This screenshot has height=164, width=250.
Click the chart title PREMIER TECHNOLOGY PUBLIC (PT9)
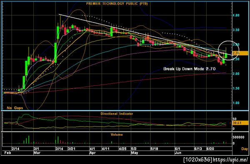pos(117,3)
